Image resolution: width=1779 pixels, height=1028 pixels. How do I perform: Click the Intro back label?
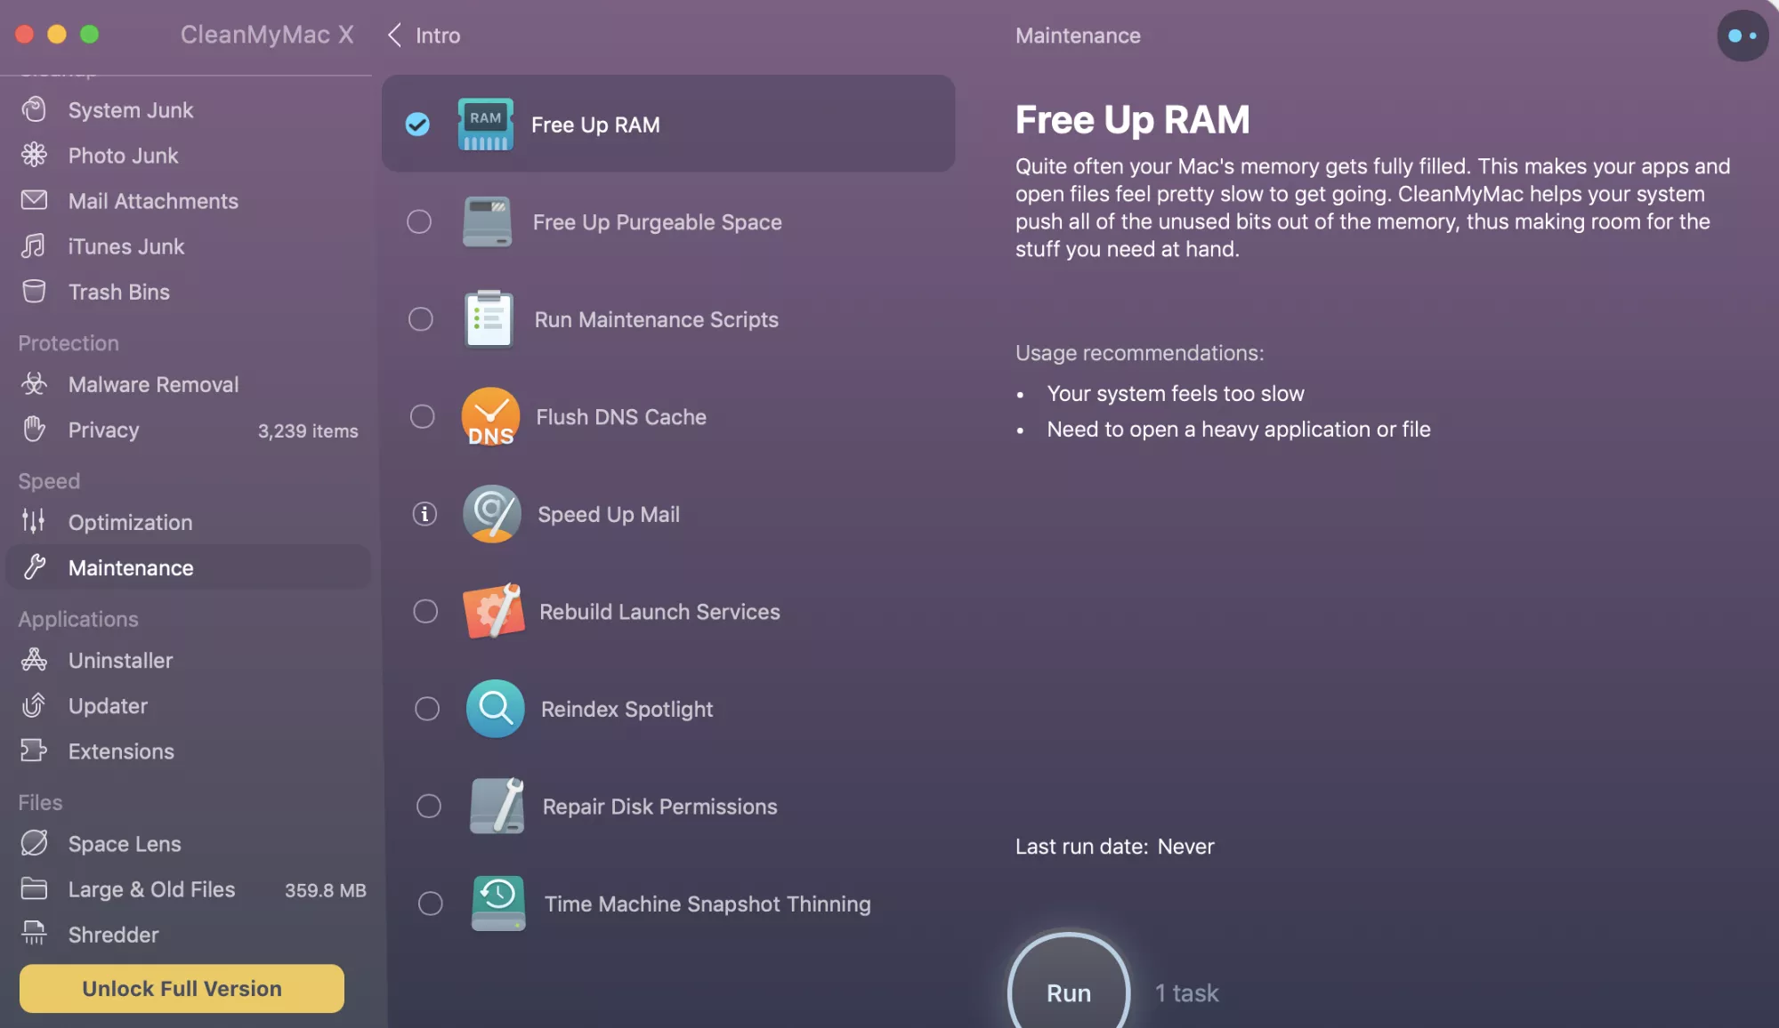438,36
